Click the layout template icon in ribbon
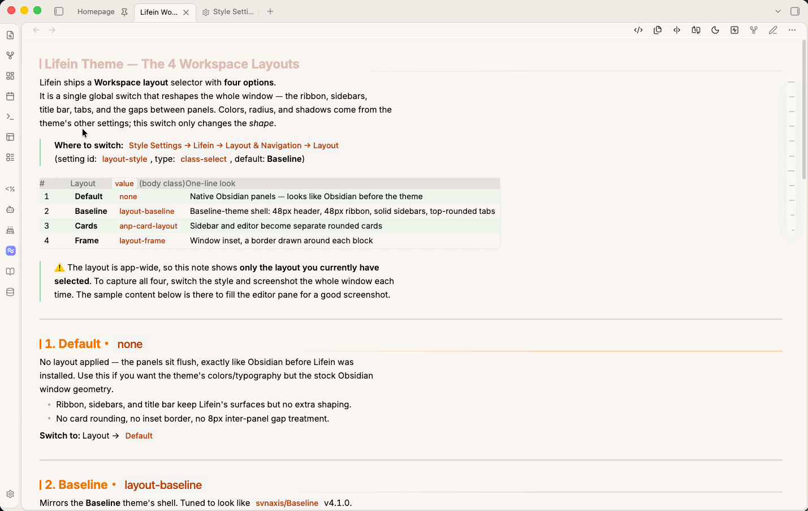This screenshot has width=808, height=511. tap(10, 137)
